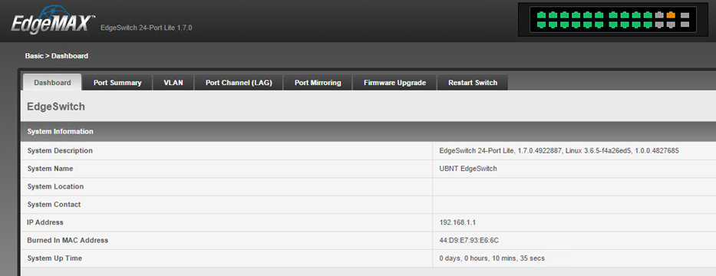
Task: Click the top SFP port rectangle
Action: (685, 15)
